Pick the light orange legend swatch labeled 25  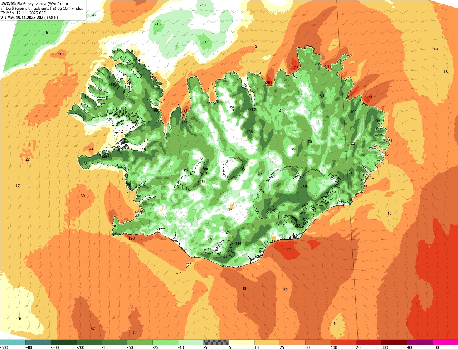(292, 342)
